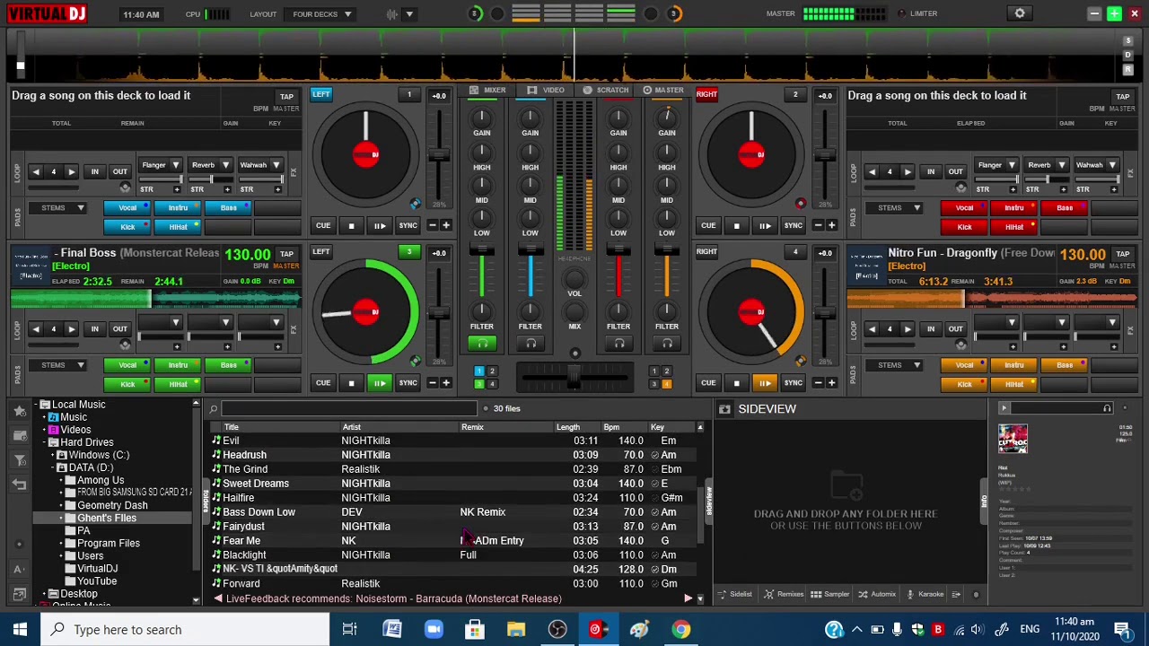The width and height of the screenshot is (1149, 646).
Task: Click the prelisten play button in info panel
Action: pyautogui.click(x=1004, y=408)
